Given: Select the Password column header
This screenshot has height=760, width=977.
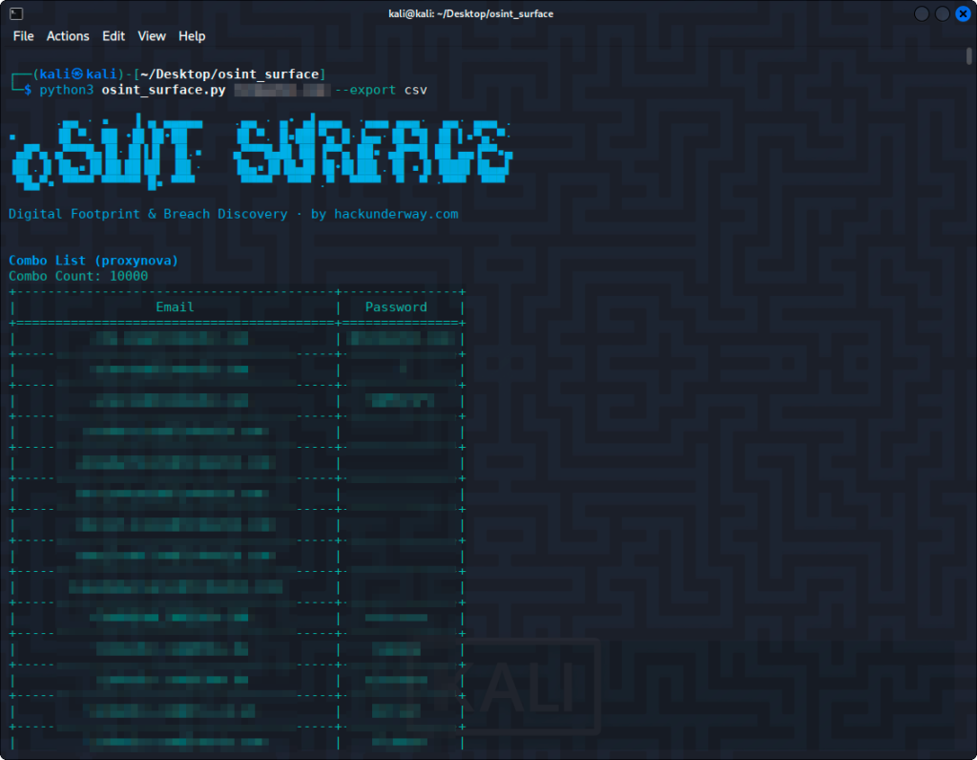Looking at the screenshot, I should coord(396,306).
